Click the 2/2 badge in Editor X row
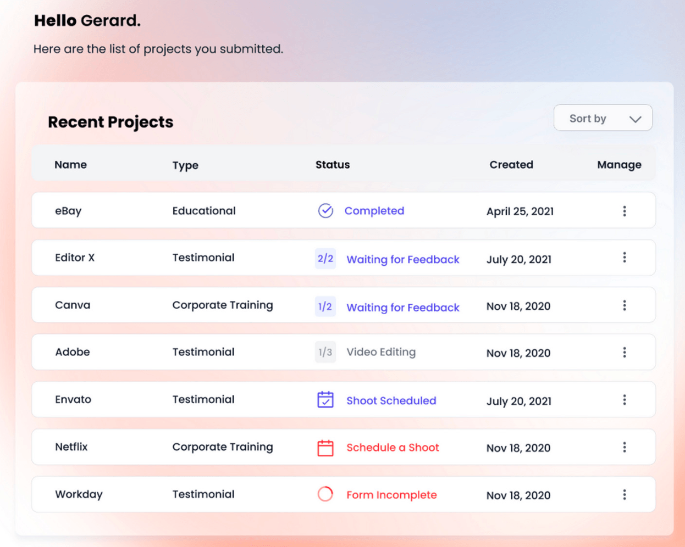 click(x=325, y=259)
